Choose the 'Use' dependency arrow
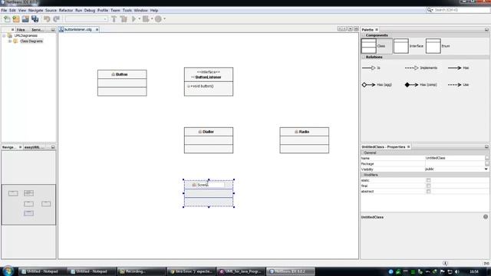 pyautogui.click(x=458, y=85)
